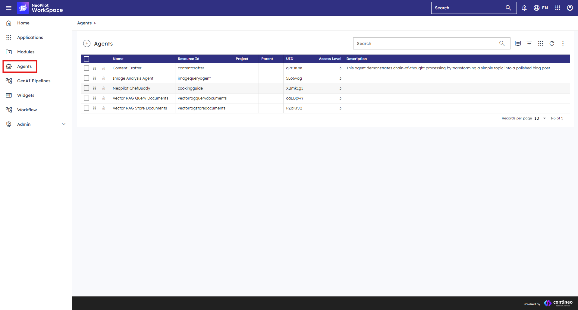Image resolution: width=578 pixels, height=310 pixels.
Task: Click the Workflow sidebar icon
Action: point(9,109)
